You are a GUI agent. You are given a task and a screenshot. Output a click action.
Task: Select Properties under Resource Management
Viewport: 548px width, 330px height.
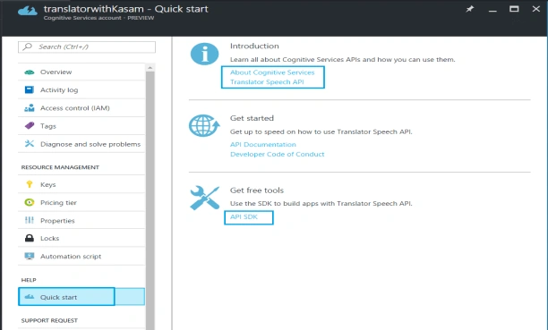click(x=81, y=220)
